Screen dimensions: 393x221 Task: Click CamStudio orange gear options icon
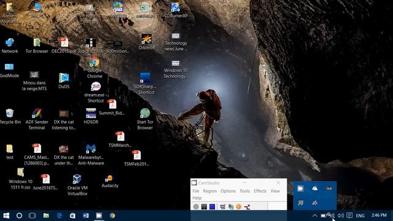[239, 206]
